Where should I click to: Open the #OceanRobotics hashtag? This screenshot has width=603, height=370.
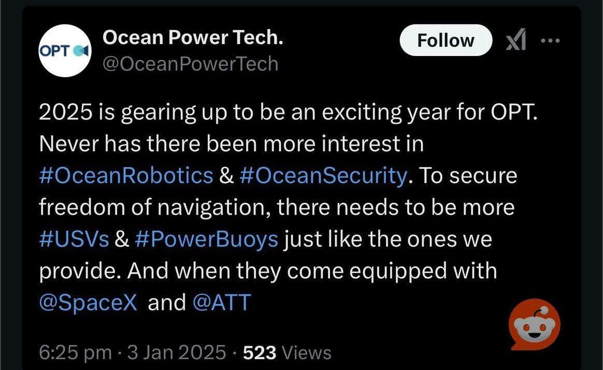click(126, 176)
